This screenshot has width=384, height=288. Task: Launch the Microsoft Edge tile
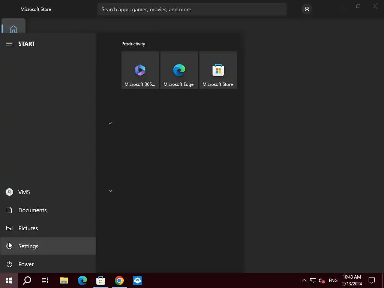179,70
